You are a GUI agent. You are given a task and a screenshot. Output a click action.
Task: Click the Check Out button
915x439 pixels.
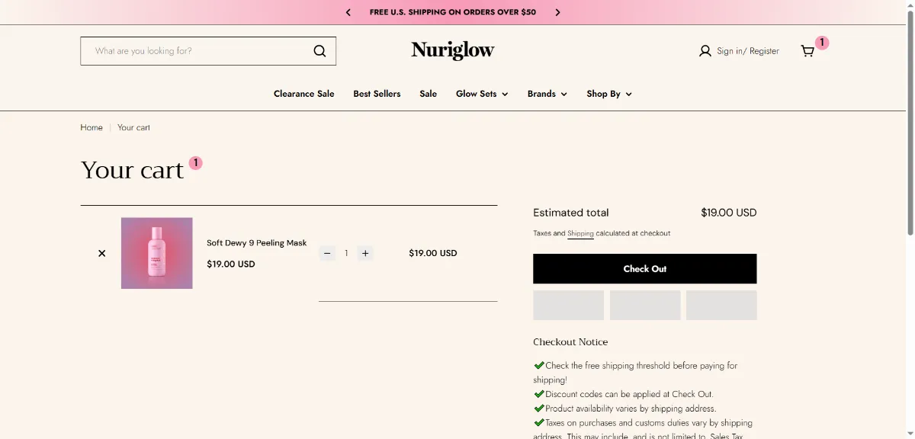pos(645,269)
